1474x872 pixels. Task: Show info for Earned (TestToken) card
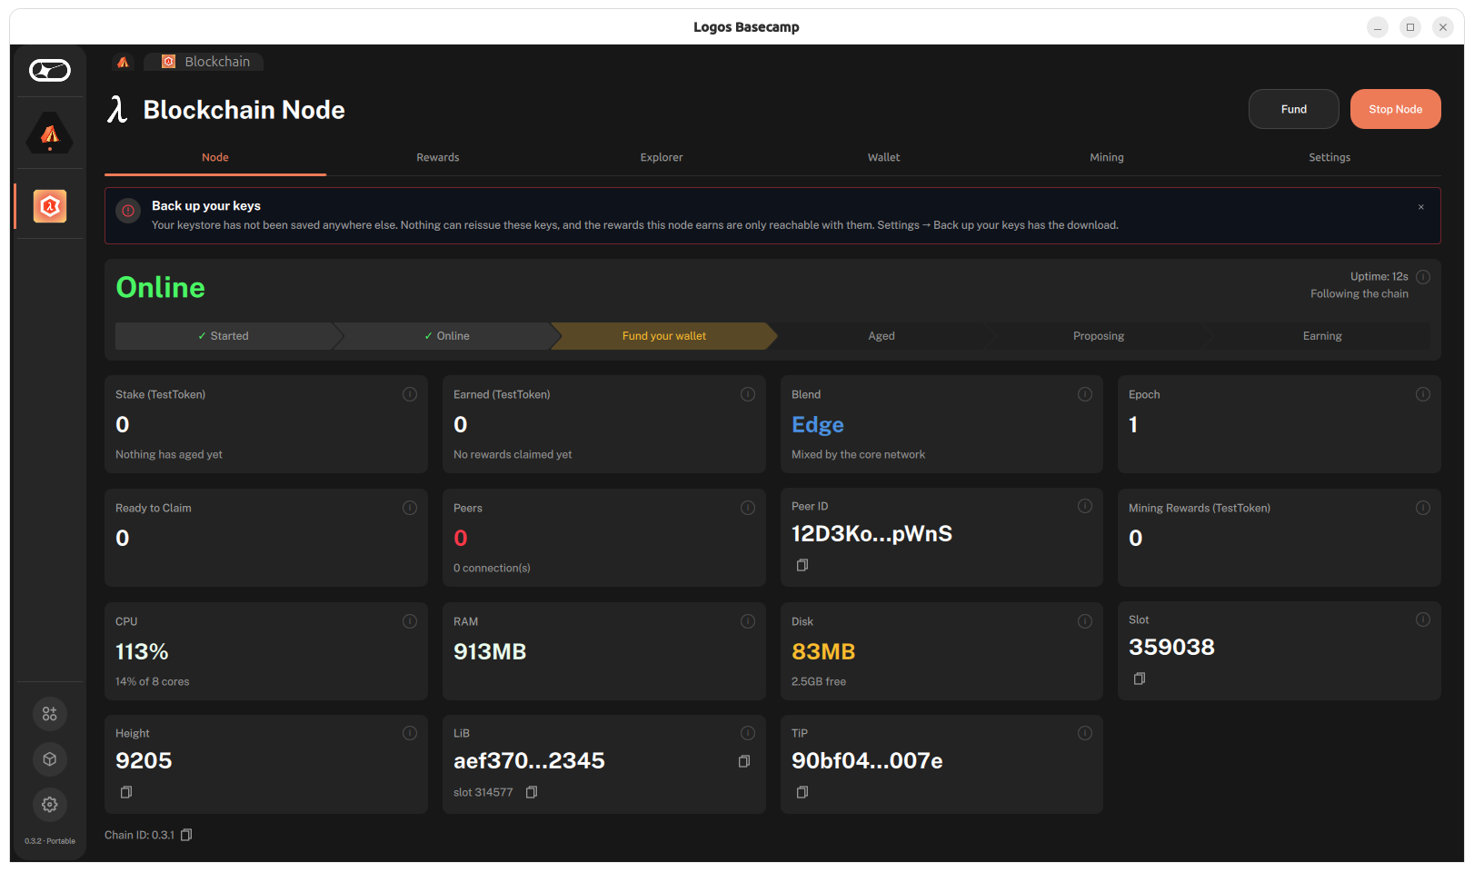(x=748, y=394)
